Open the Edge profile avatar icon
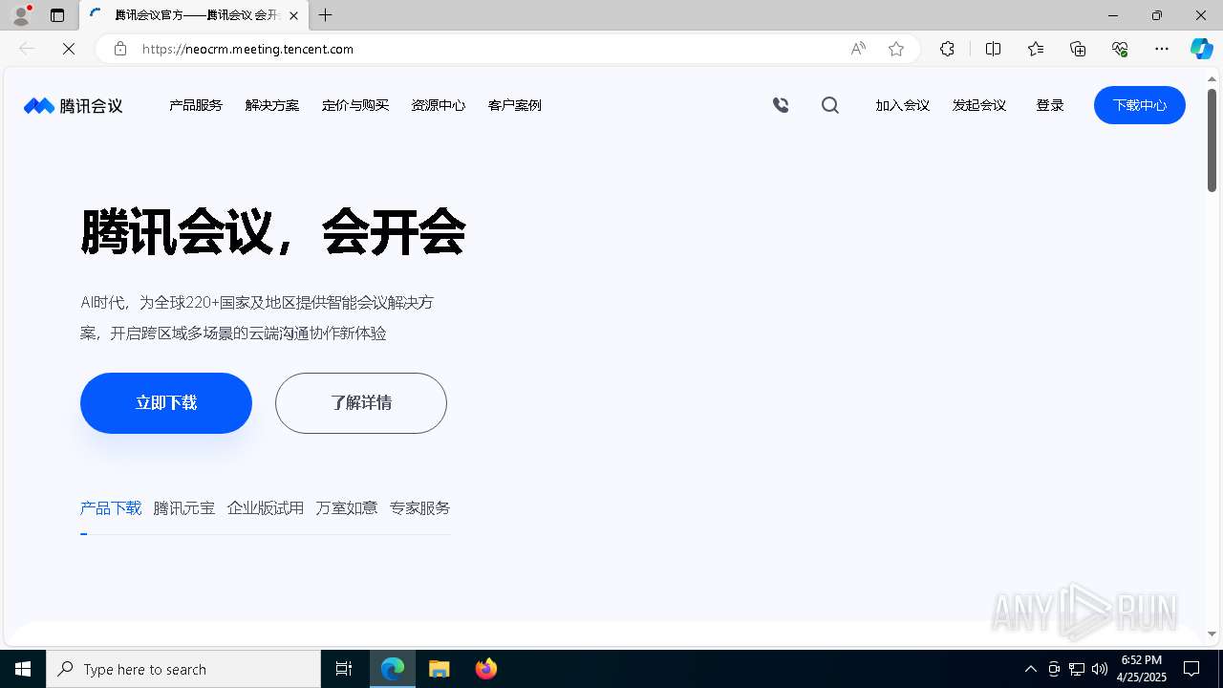Viewport: 1223px width, 688px height. tap(20, 15)
